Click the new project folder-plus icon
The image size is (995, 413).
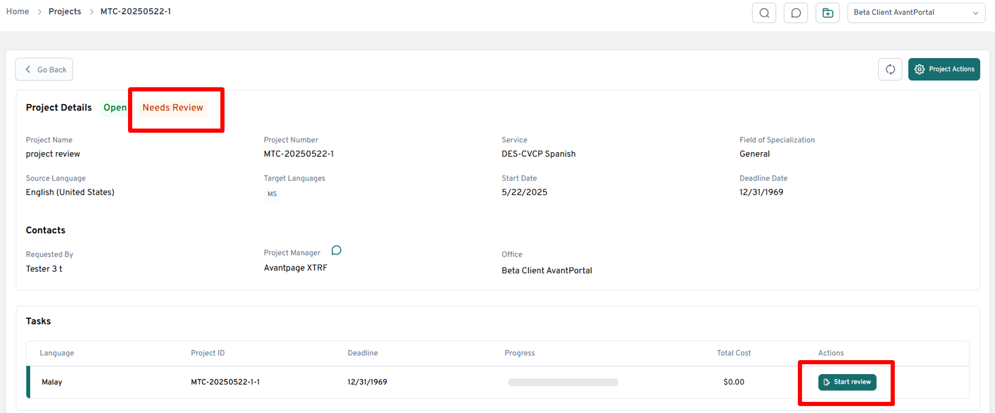coord(828,13)
